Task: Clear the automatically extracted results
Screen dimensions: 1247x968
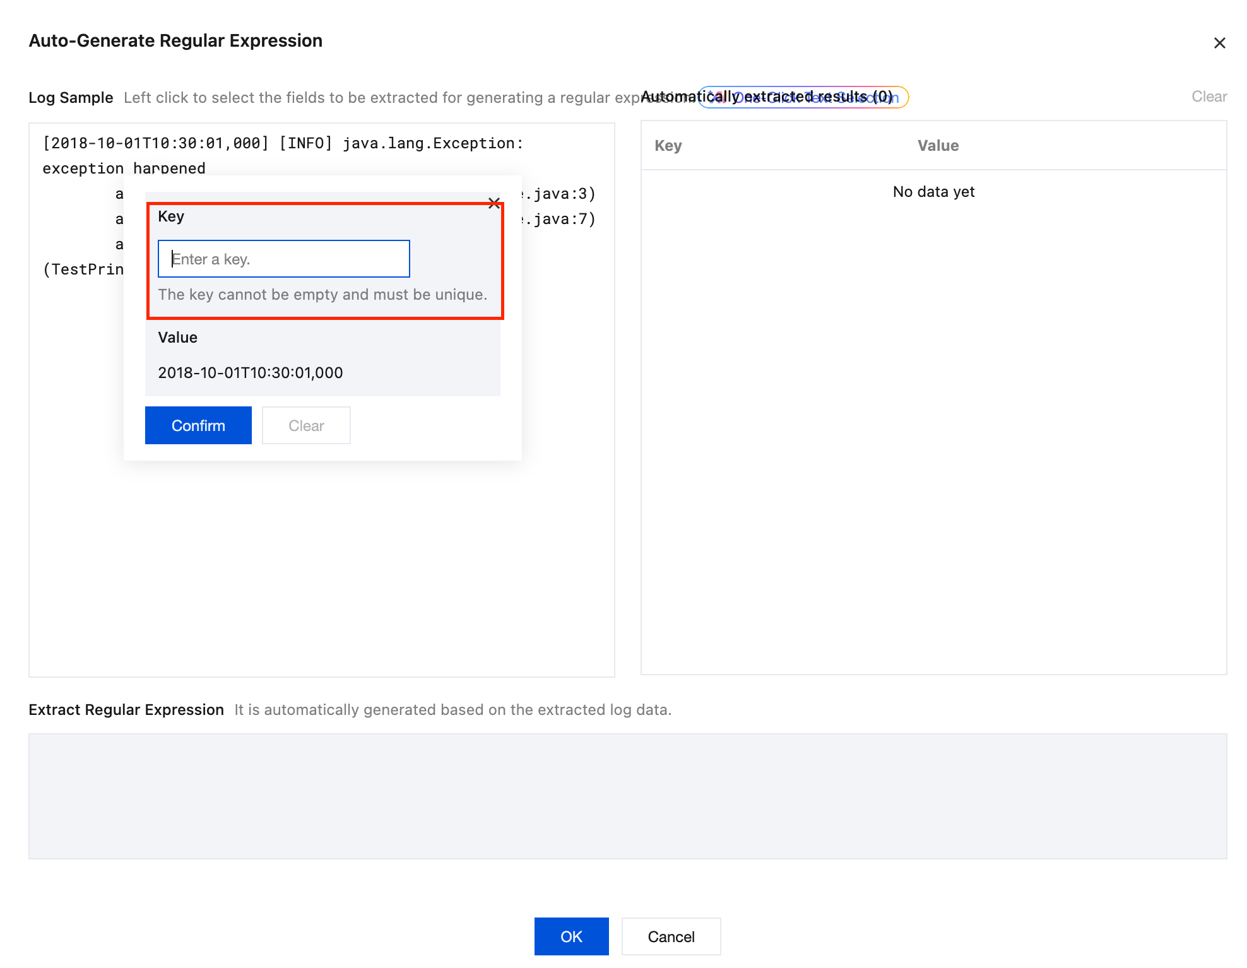Action: 1209,97
